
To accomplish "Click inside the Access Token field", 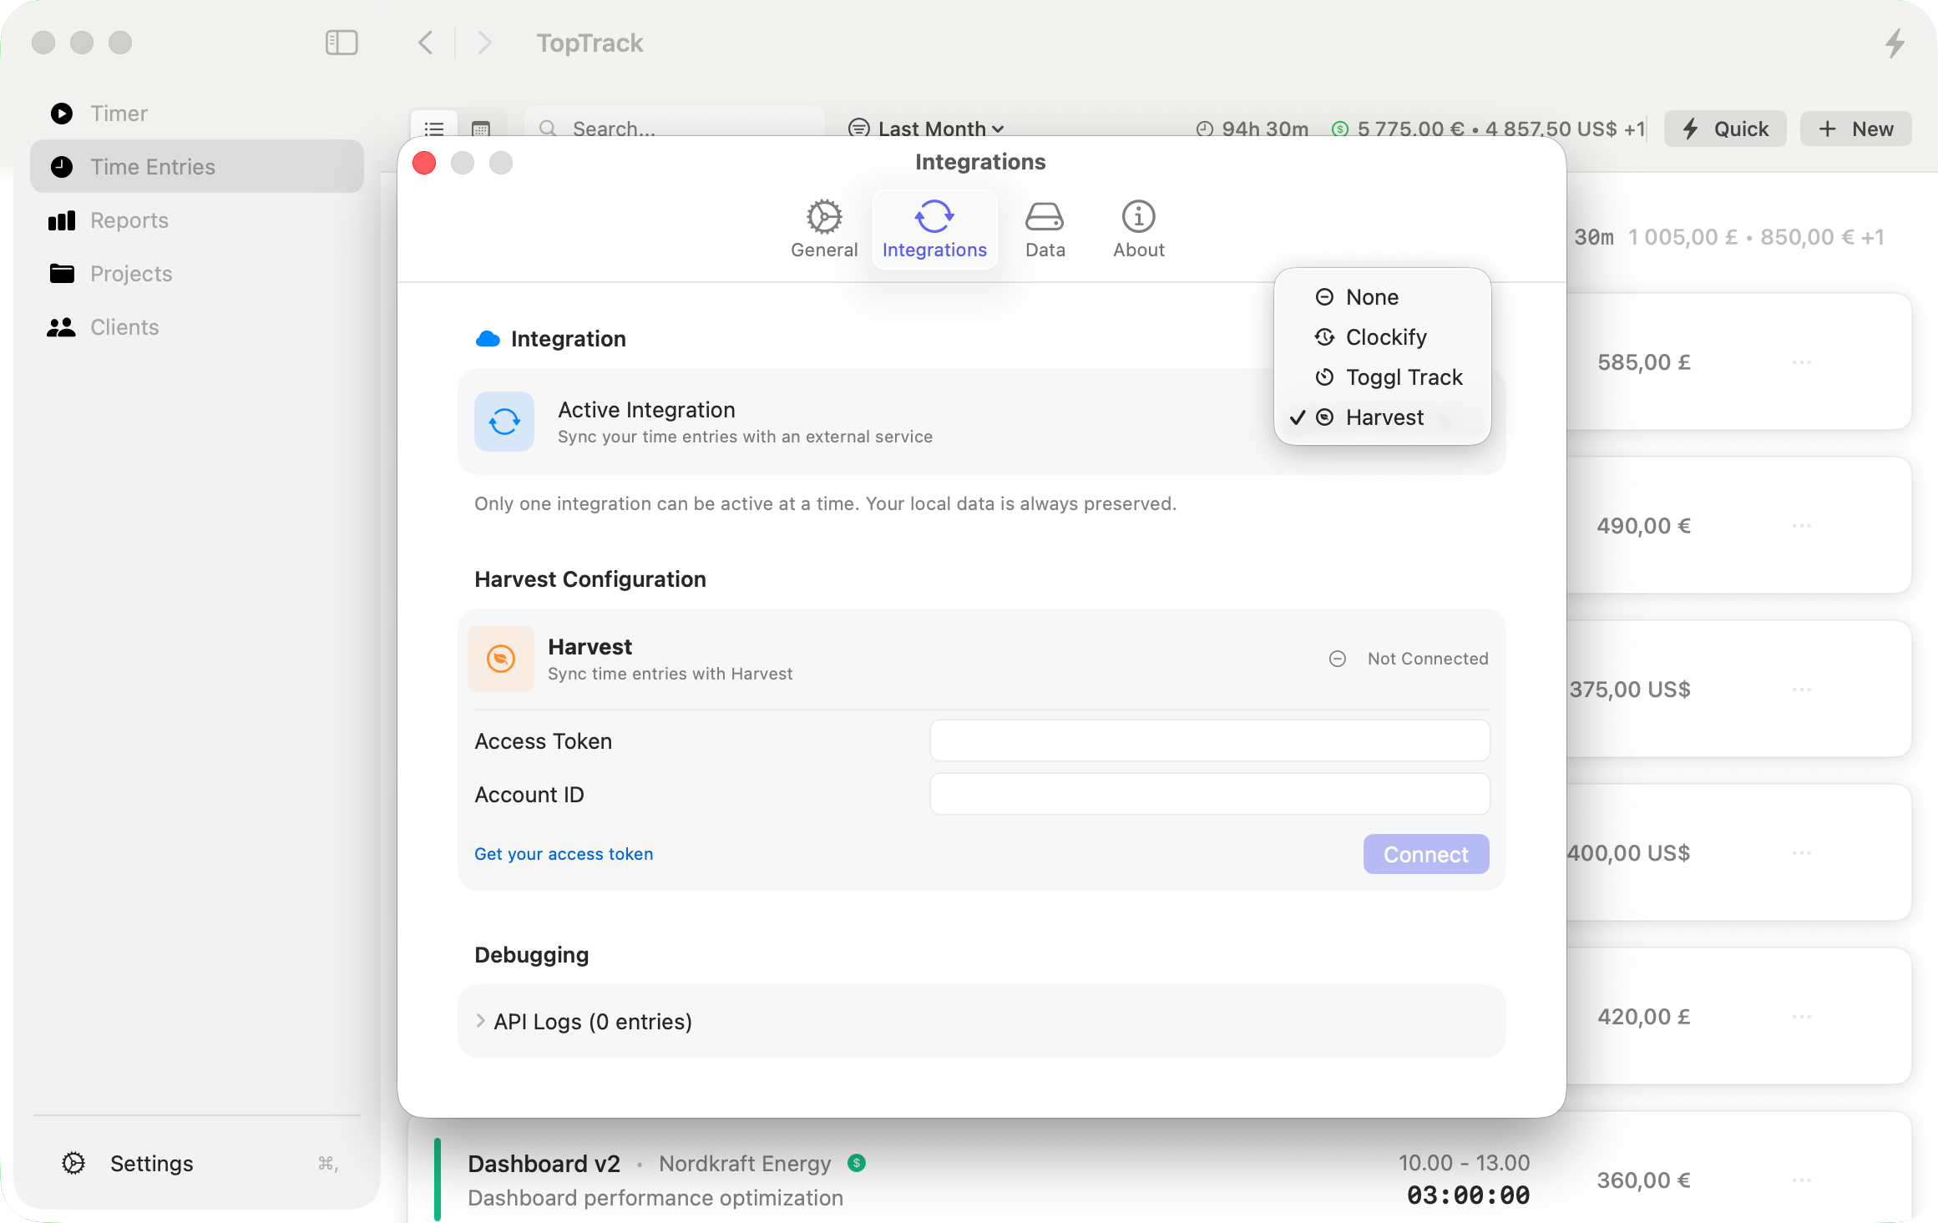I will tap(1209, 740).
